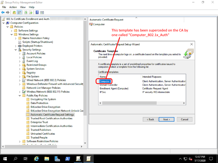Screen dimensions: 218x163
Task: Expand the Software Settings node
Action: click(12, 31)
